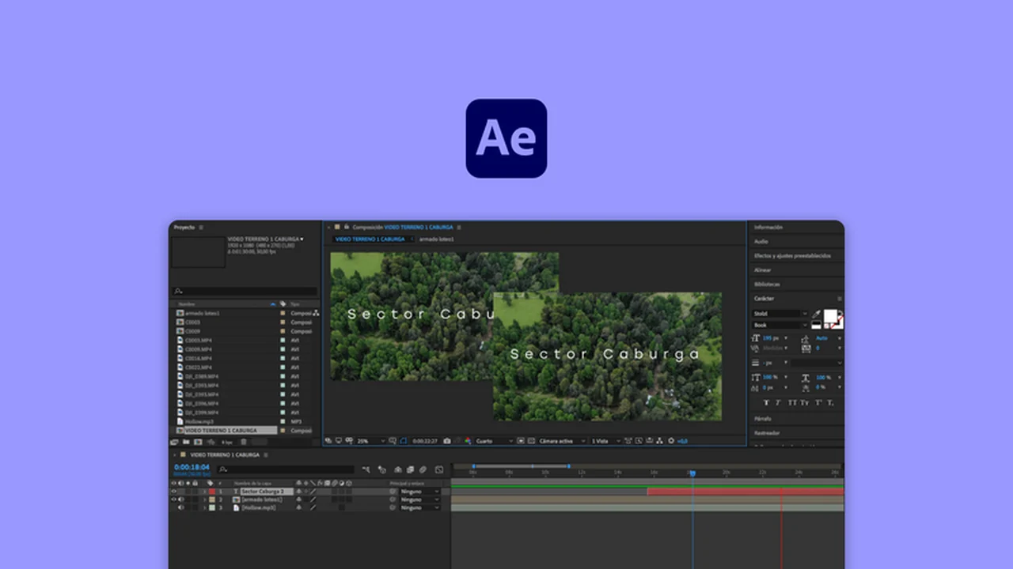Toggle mask and shape path visibility icon
1013x569 pixels.
[x=403, y=441]
